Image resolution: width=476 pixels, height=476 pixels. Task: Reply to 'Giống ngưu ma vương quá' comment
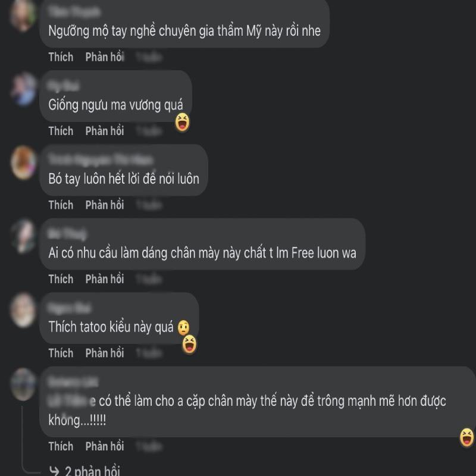tap(105, 131)
